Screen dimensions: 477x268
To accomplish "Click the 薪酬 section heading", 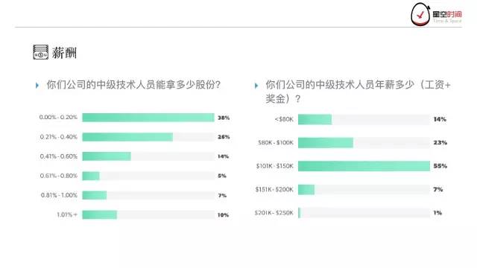I will (64, 53).
